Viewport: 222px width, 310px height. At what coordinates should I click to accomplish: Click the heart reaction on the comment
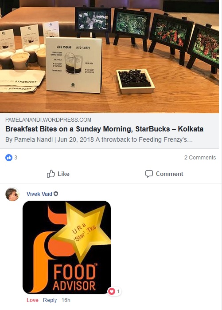coord(112,291)
